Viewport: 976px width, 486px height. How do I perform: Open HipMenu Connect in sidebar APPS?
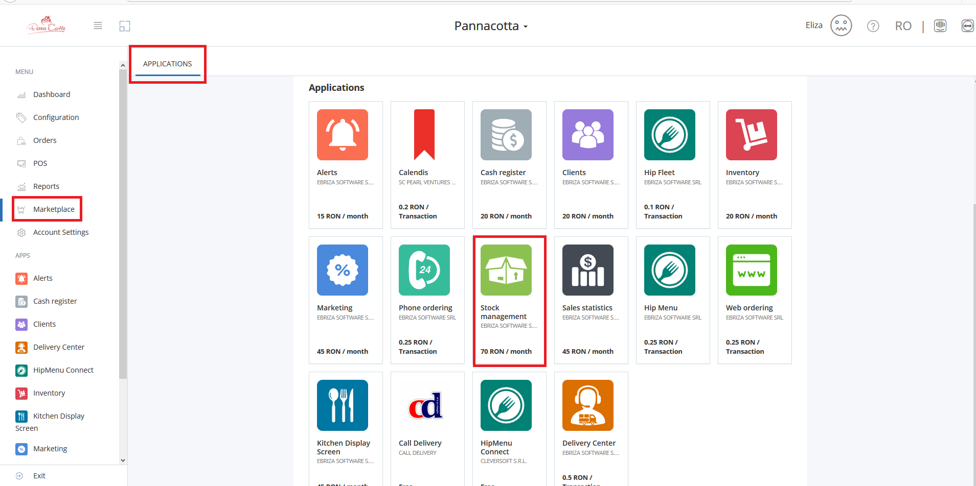pos(63,370)
